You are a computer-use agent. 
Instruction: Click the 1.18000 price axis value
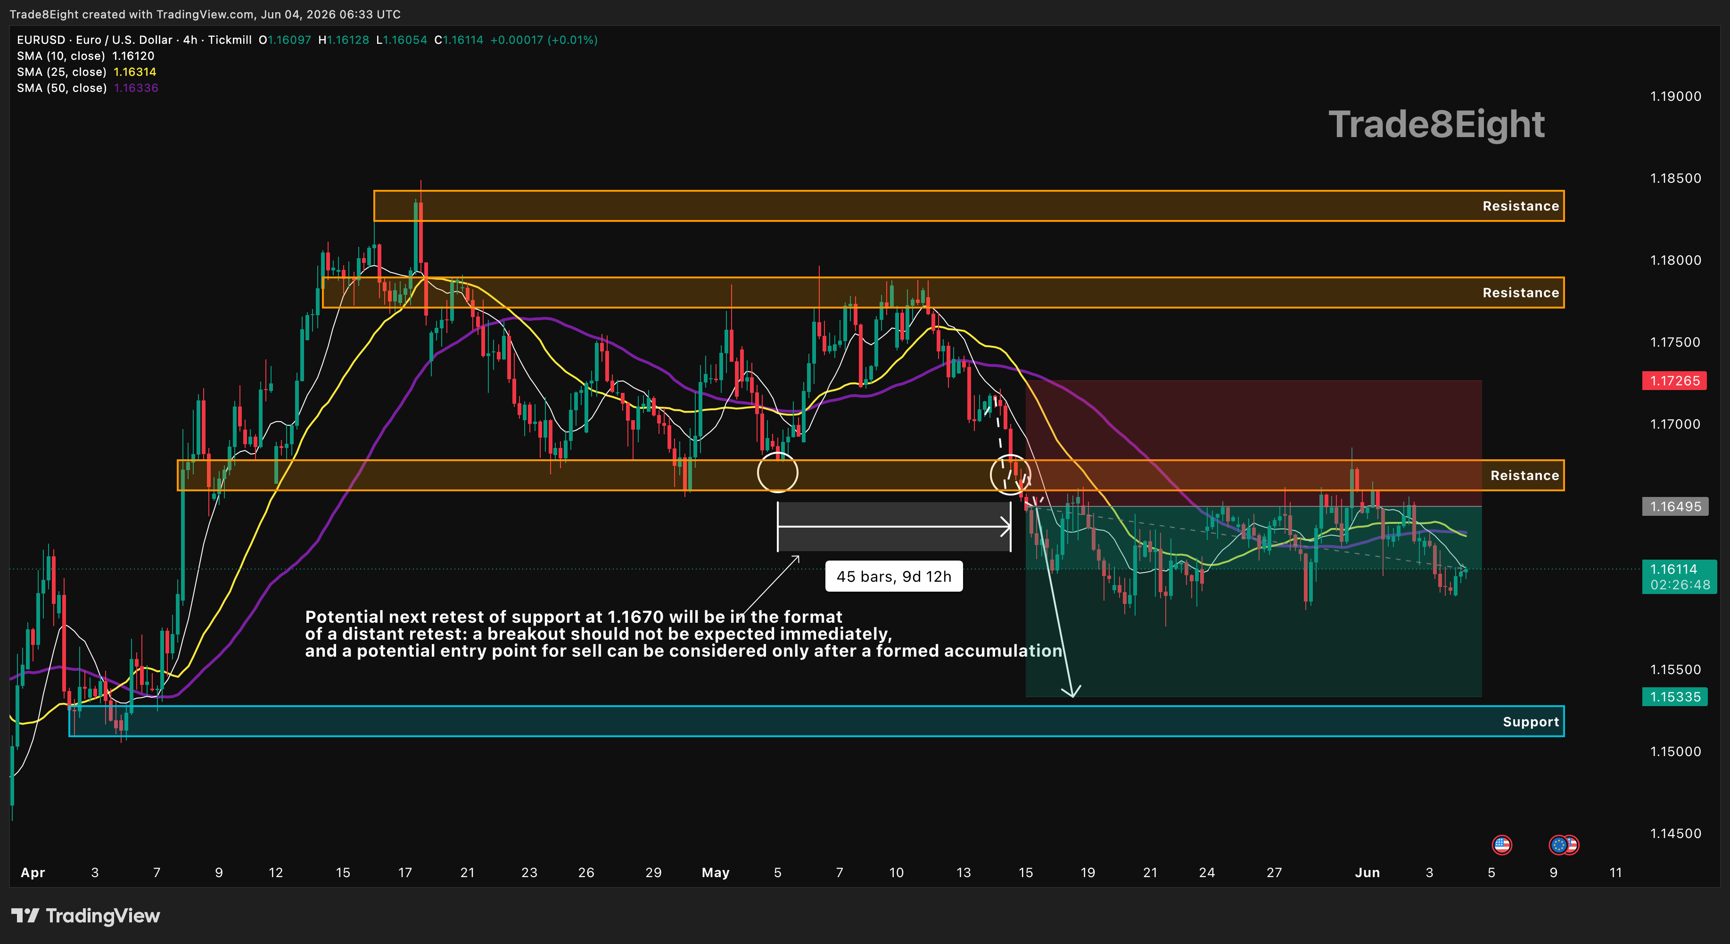(1676, 260)
